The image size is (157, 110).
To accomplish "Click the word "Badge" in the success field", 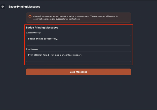I will coord(31,39).
